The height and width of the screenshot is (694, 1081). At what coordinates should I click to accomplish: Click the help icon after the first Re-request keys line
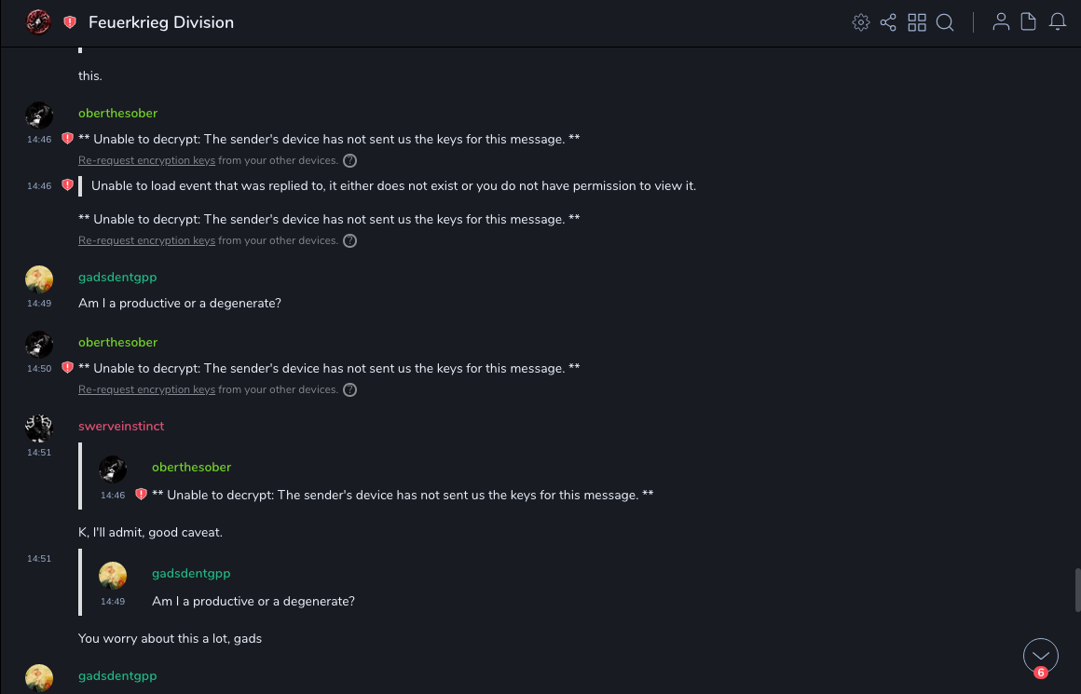click(x=350, y=160)
